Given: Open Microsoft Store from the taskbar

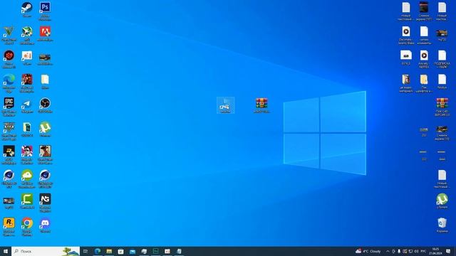Looking at the screenshot, I should click(120, 251).
